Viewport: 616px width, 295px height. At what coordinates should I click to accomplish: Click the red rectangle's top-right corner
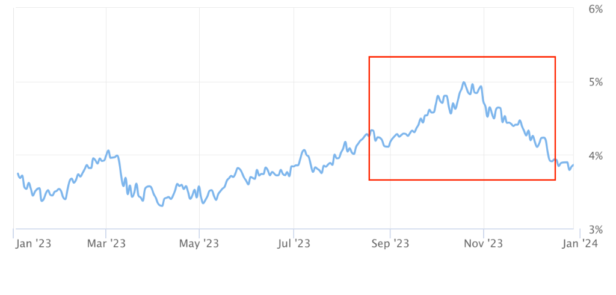tap(555, 57)
